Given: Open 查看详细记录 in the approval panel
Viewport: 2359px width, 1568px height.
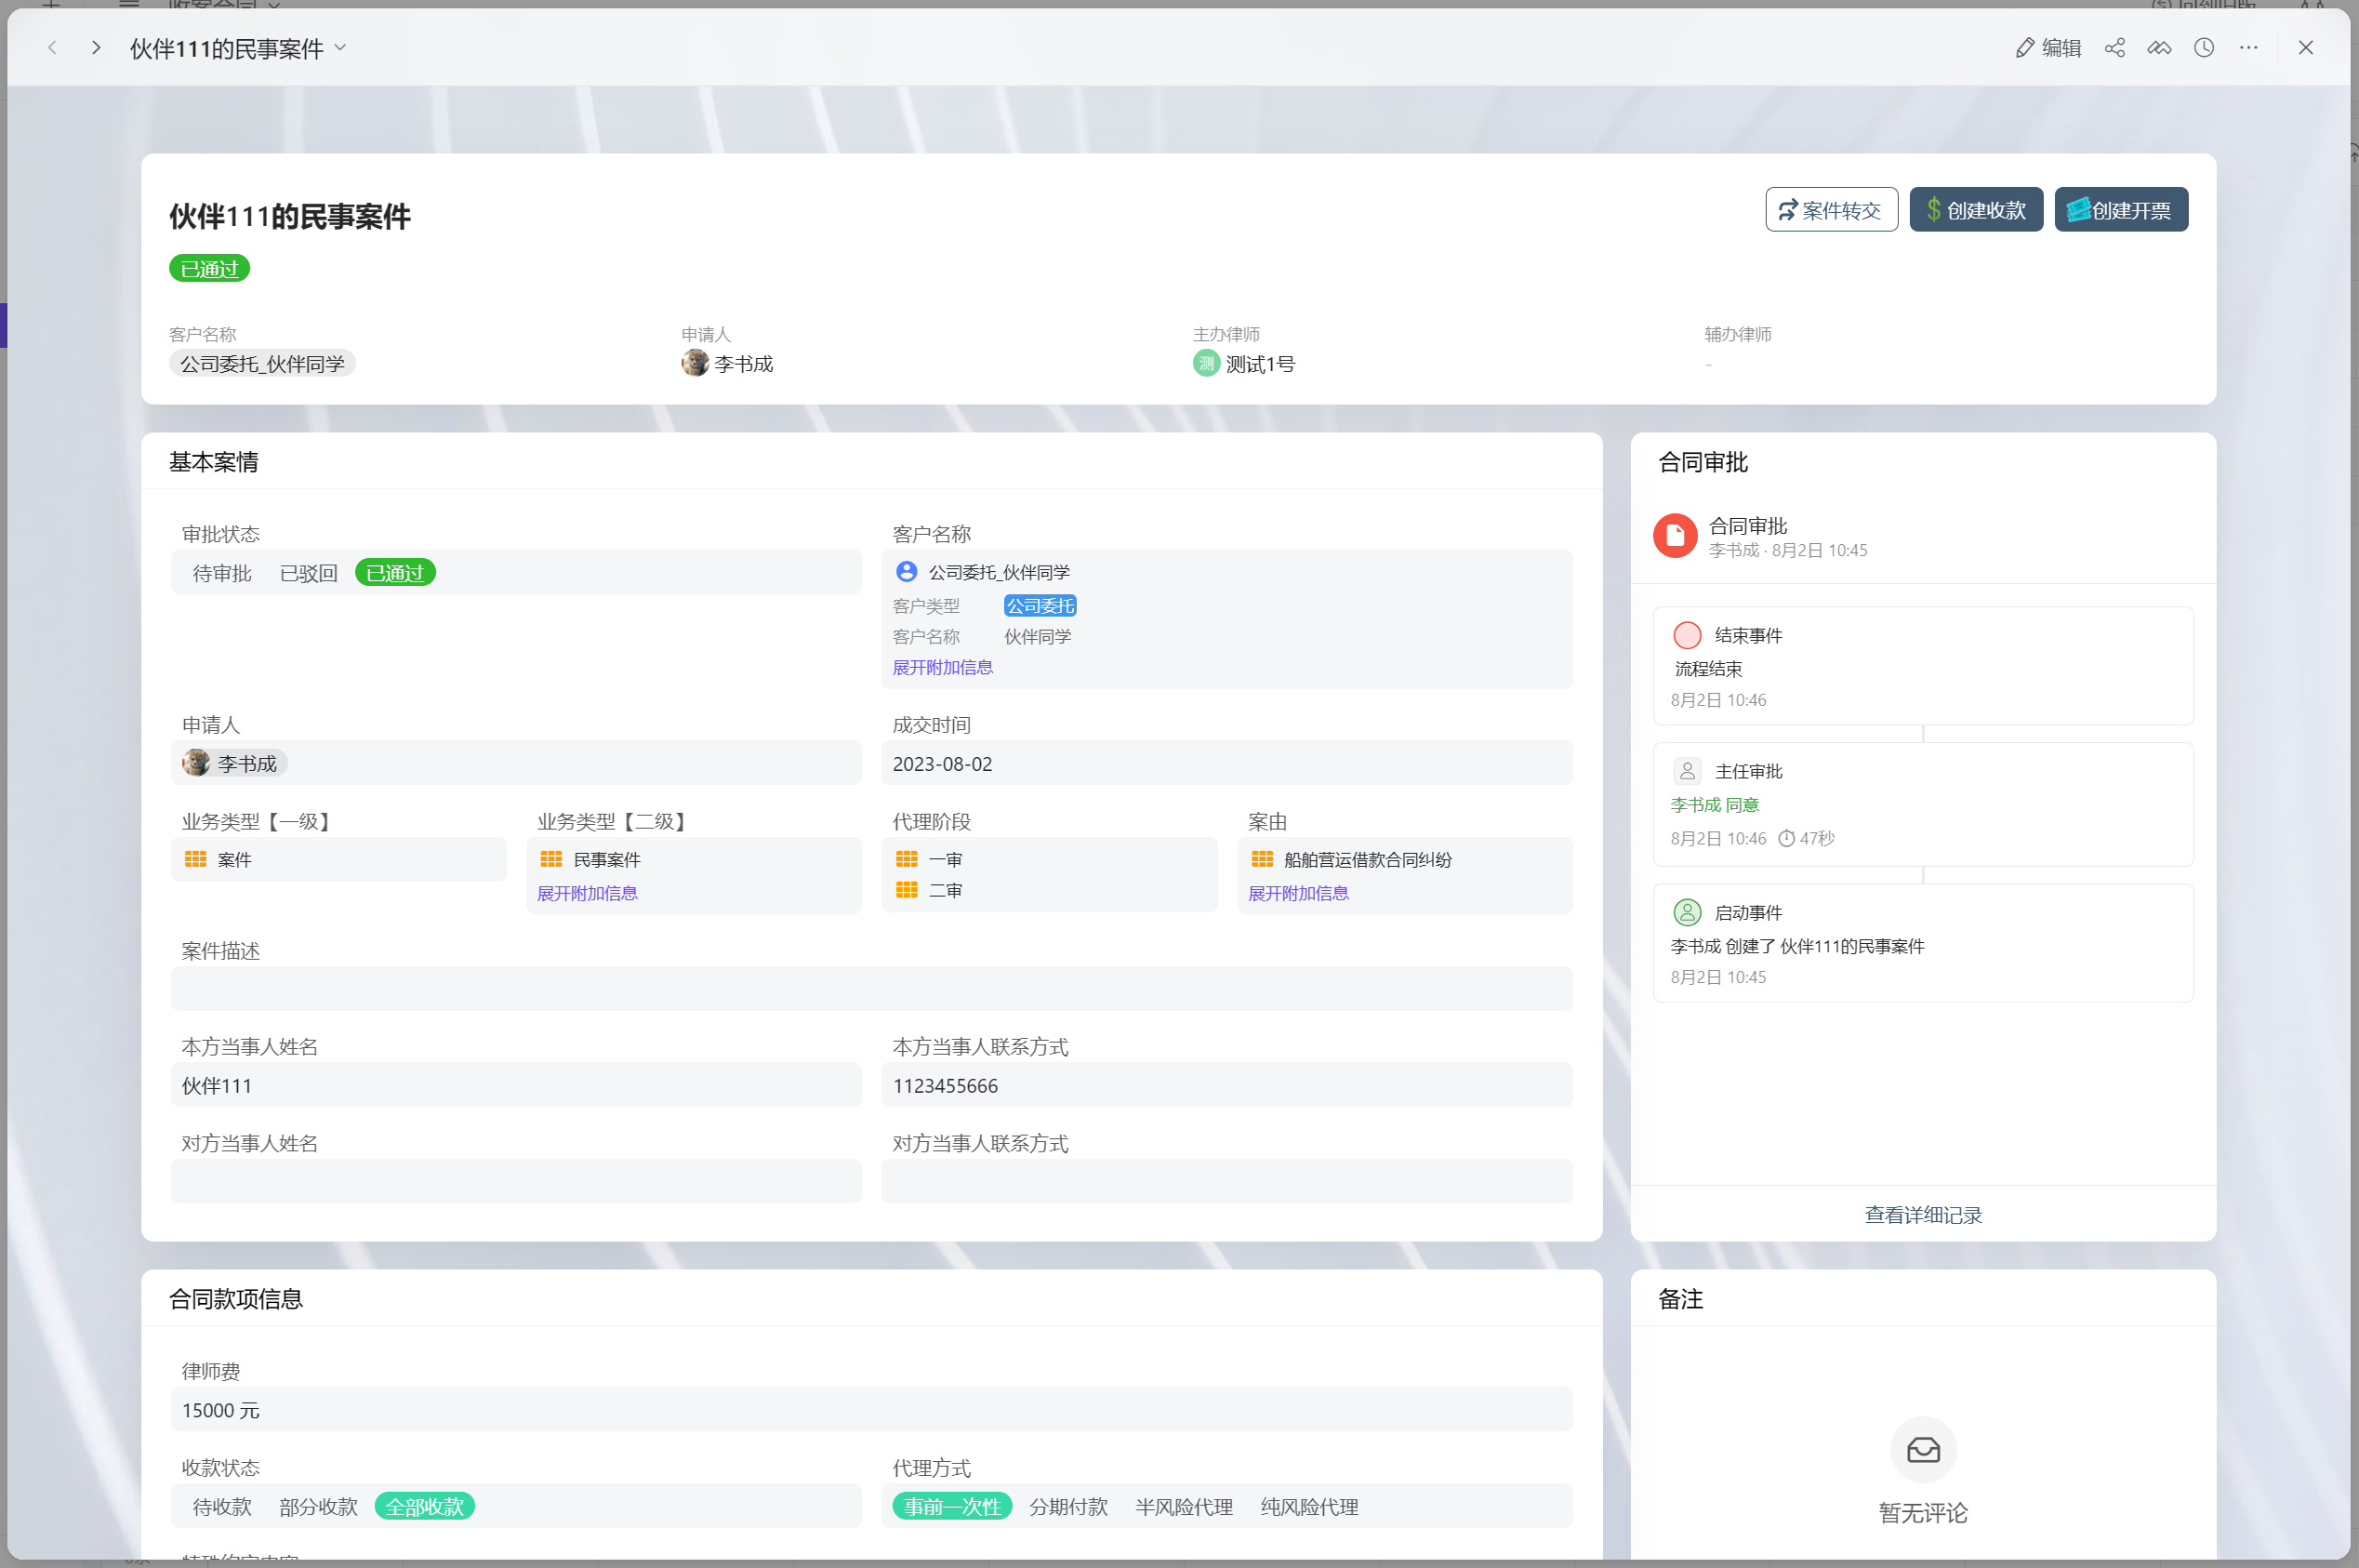Looking at the screenshot, I should click(x=1921, y=1214).
